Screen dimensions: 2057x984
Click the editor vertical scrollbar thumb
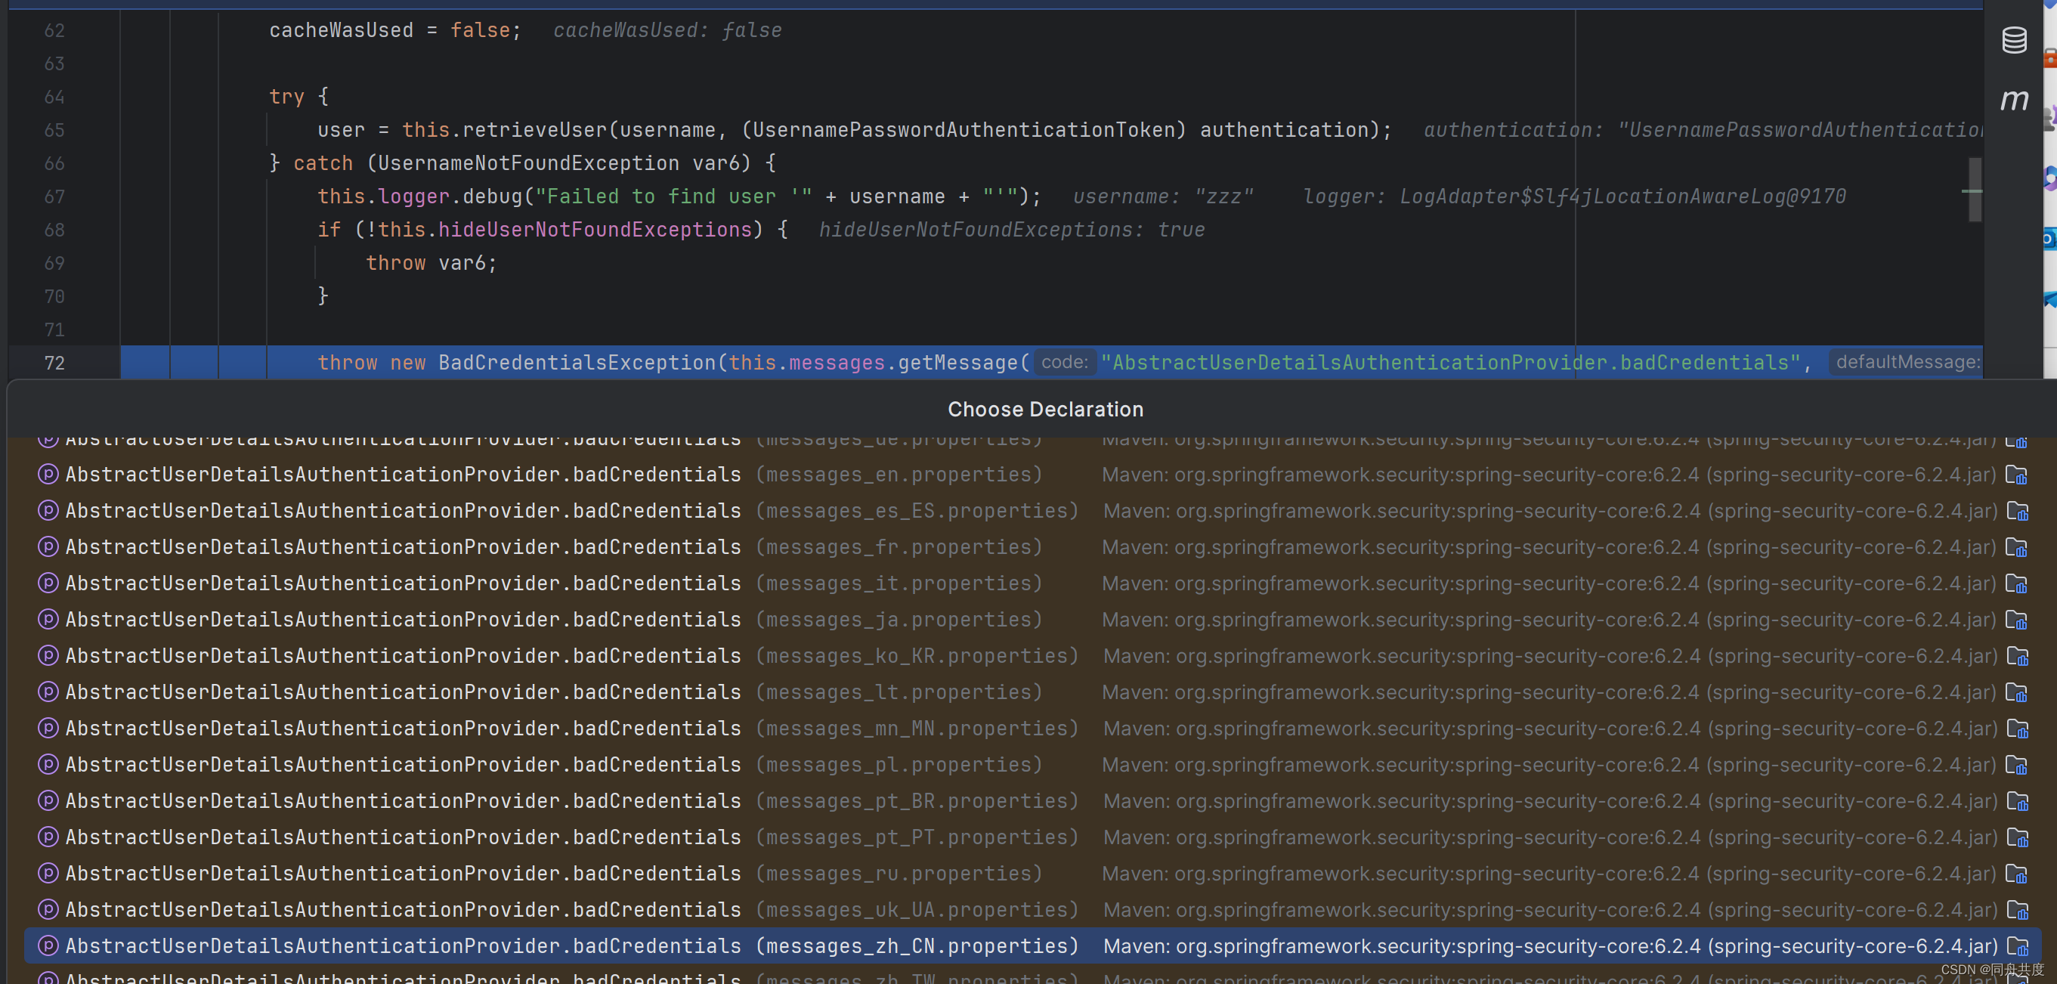(1975, 189)
